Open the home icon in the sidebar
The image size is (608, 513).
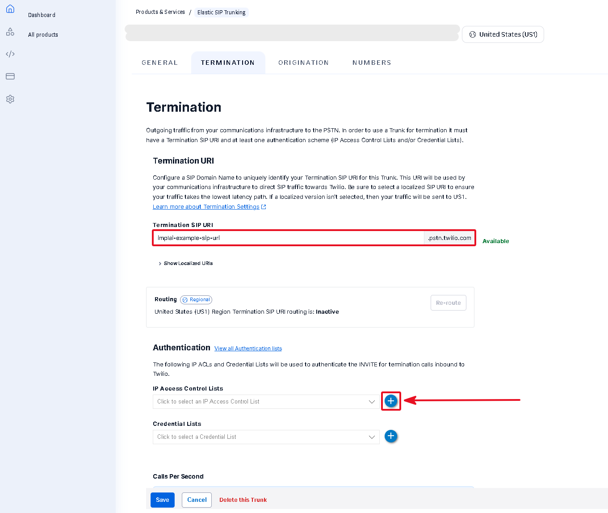tap(10, 9)
